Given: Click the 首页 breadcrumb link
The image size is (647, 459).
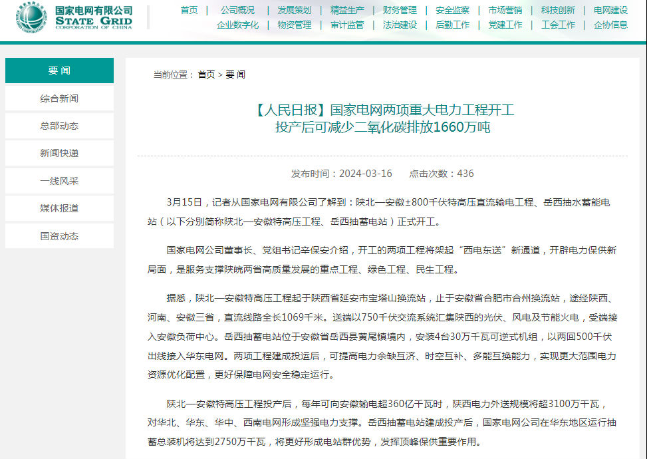Looking at the screenshot, I should (x=206, y=75).
